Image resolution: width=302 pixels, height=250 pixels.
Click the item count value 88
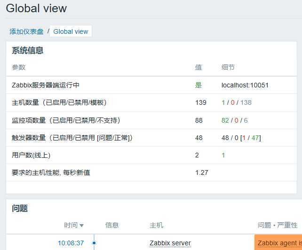point(199,120)
